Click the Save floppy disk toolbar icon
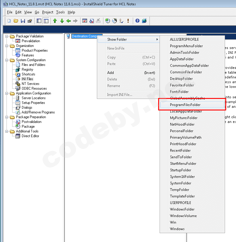The height and width of the screenshot is (242, 236). (x=23, y=21)
